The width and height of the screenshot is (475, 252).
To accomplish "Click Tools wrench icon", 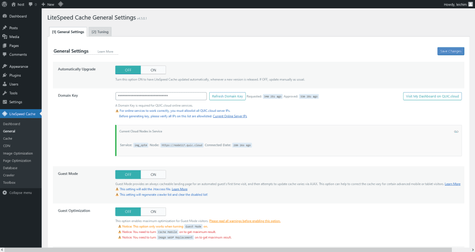I will point(5,93).
